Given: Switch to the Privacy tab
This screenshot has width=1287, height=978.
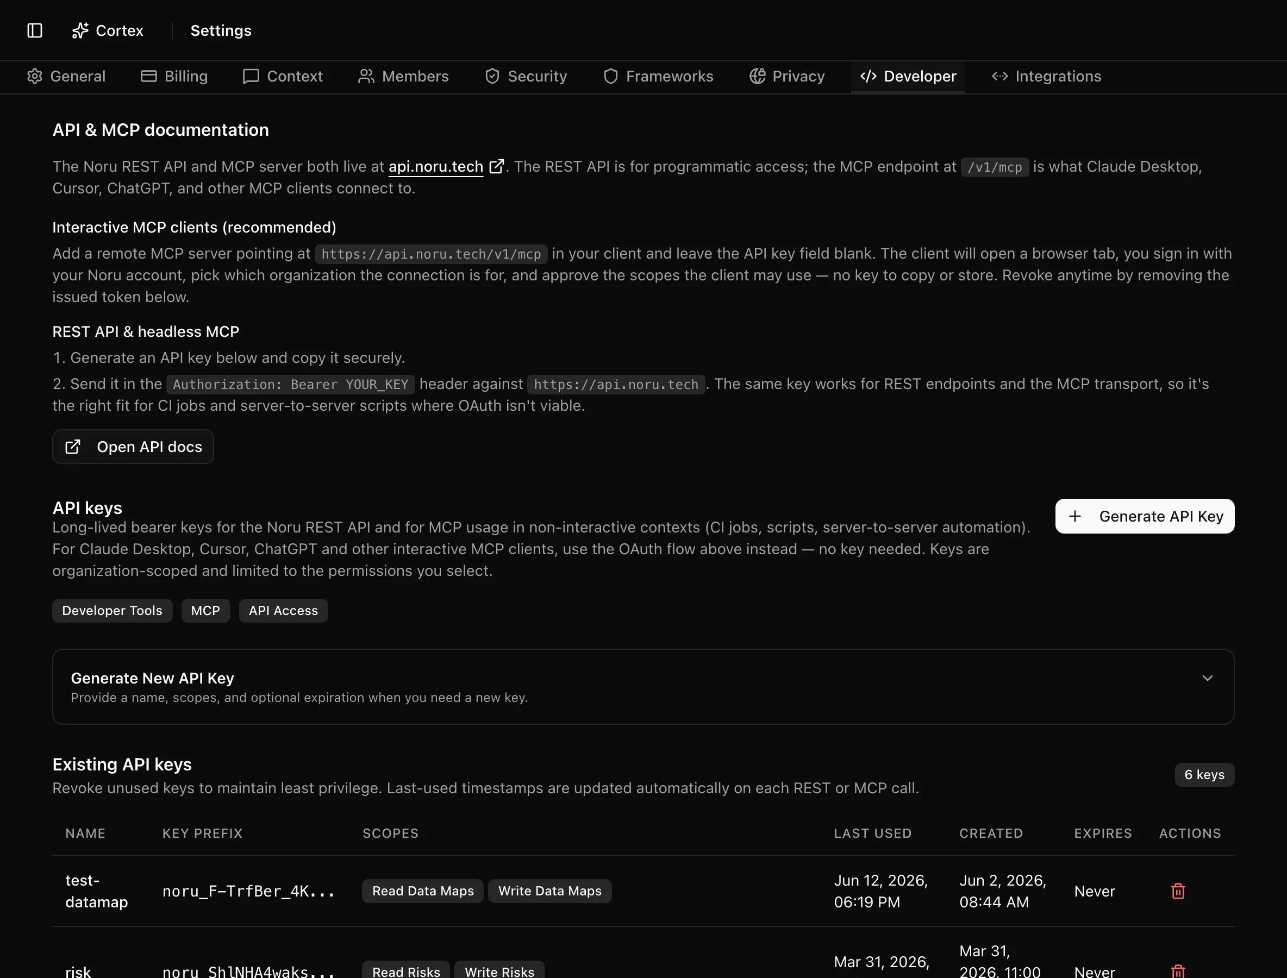Looking at the screenshot, I should tap(787, 76).
